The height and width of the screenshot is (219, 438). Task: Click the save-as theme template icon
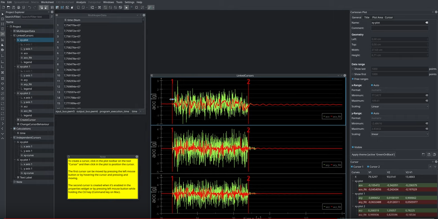coord(434,154)
